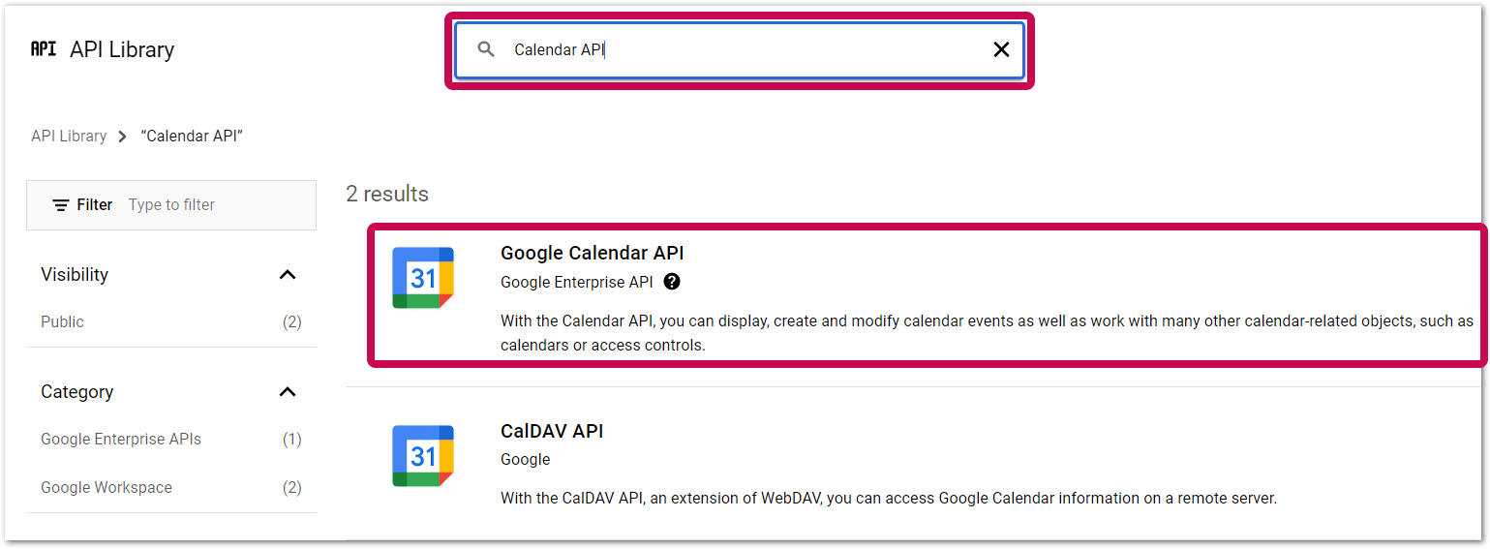Image resolution: width=1490 pixels, height=549 pixels.
Task: Click the breadcrumb chevron separator
Action: pyautogui.click(x=123, y=137)
